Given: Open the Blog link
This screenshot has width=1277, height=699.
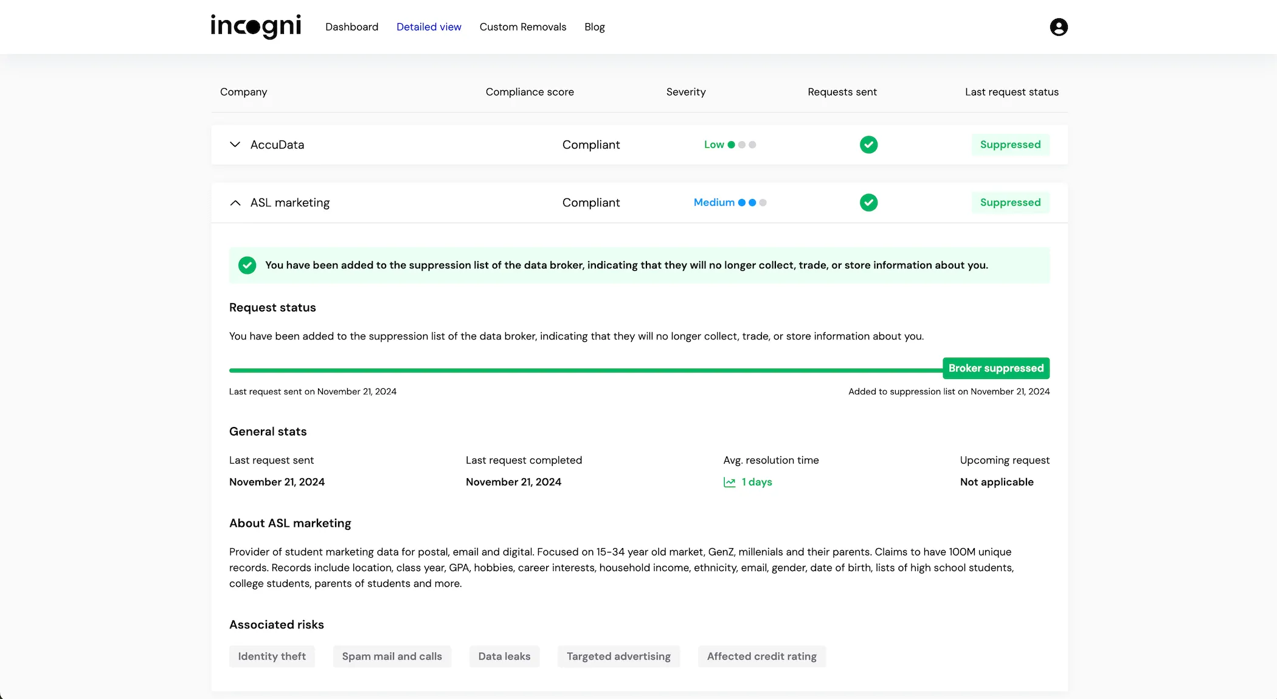Looking at the screenshot, I should [x=594, y=27].
